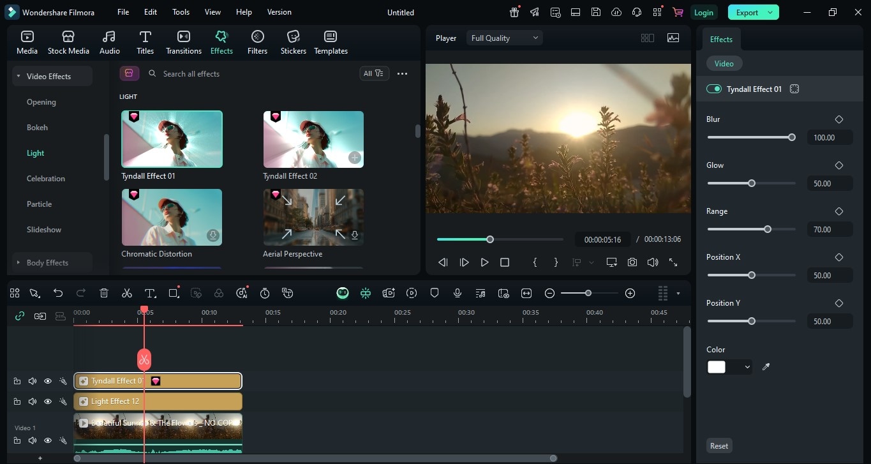871x464 pixels.
Task: Select the Text tool in timeline toolbar
Action: tap(150, 293)
